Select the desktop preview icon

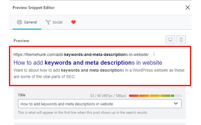click(x=170, y=40)
